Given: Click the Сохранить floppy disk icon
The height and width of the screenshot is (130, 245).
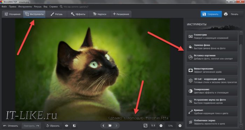Looking at the screenshot, I should click(x=204, y=14).
